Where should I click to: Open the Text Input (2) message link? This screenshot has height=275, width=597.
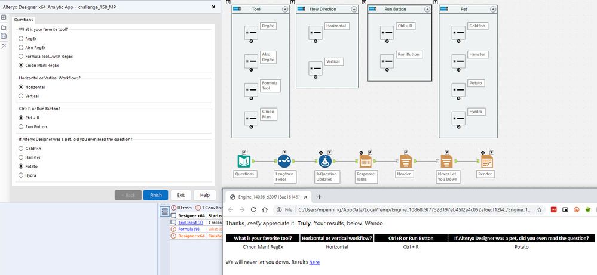coord(191,223)
